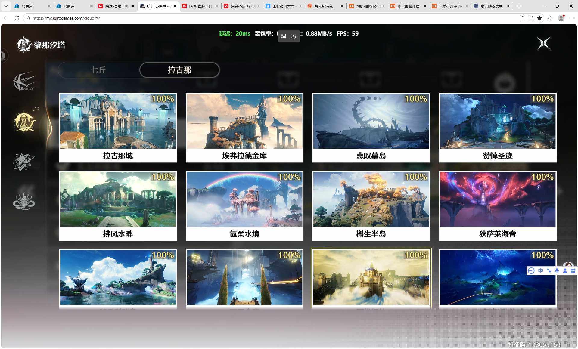Mute the 云·鸣潮 tab audio icon
Screen dimensions: 578x349
pyautogui.click(x=150, y=6)
